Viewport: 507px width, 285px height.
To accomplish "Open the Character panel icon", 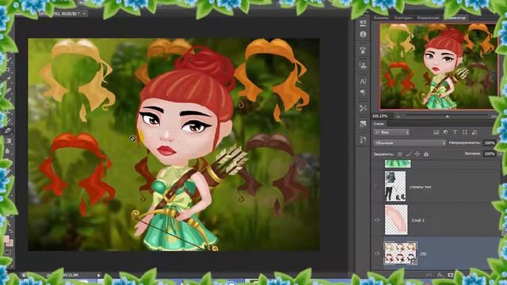I will point(363,81).
